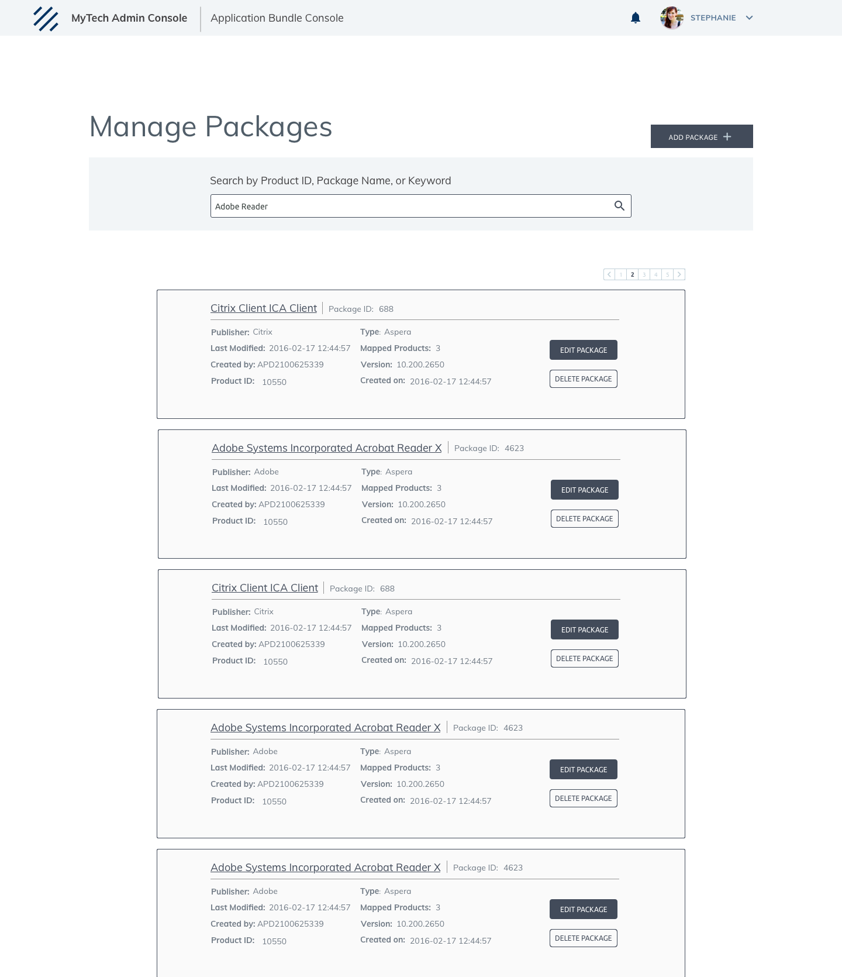Jump to results page 1

pos(621,274)
